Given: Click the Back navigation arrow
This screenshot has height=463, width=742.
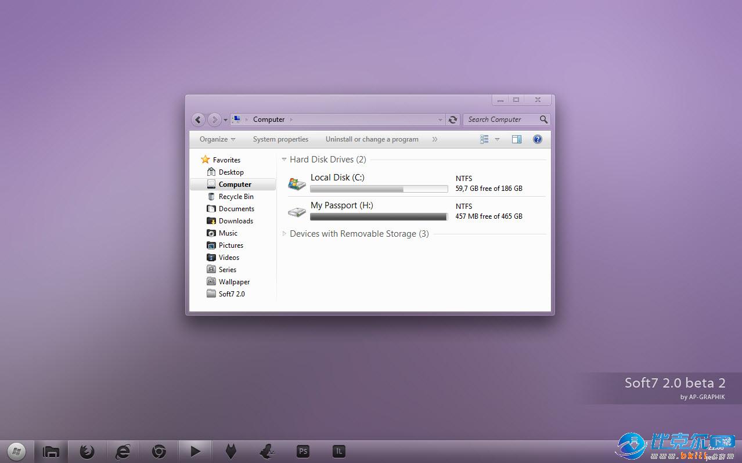Looking at the screenshot, I should 198,120.
